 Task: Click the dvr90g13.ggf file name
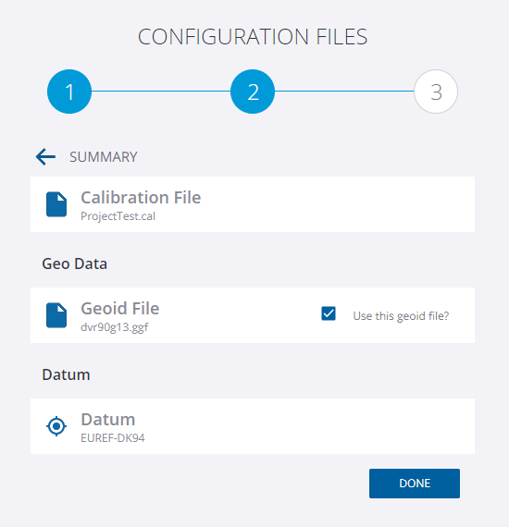tap(115, 327)
